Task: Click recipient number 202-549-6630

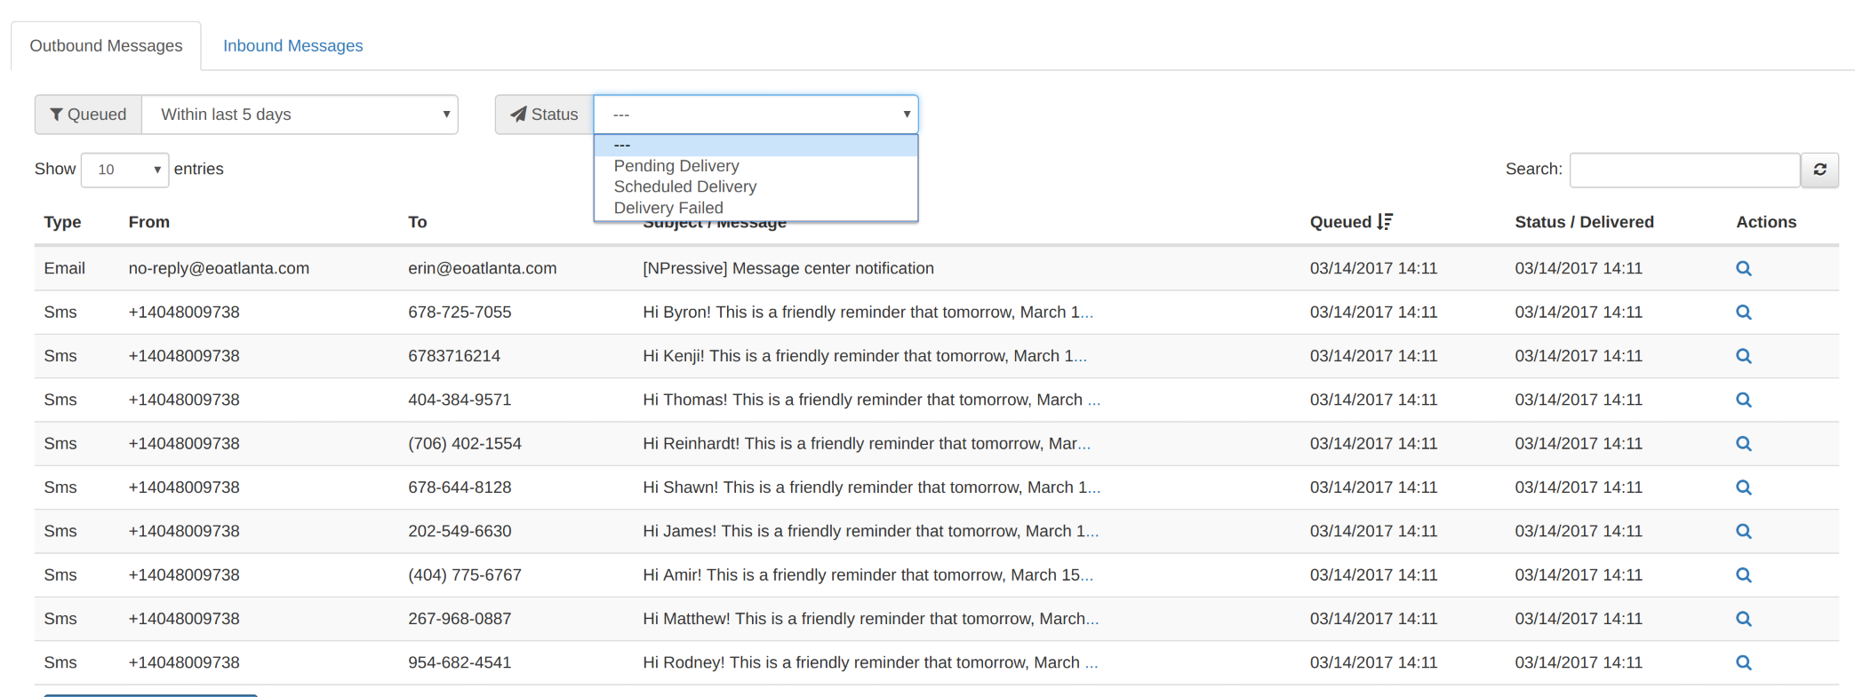Action: click(x=460, y=531)
